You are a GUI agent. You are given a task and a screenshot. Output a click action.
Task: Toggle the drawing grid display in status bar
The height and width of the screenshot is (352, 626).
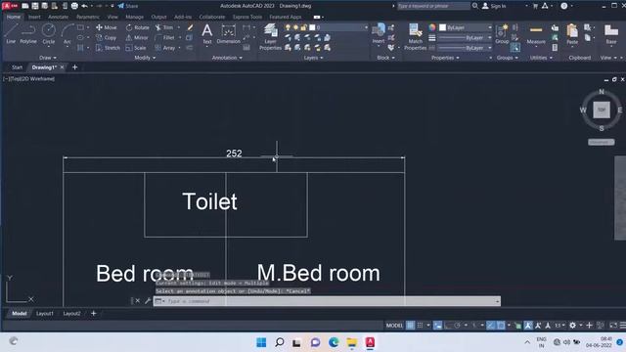point(410,326)
